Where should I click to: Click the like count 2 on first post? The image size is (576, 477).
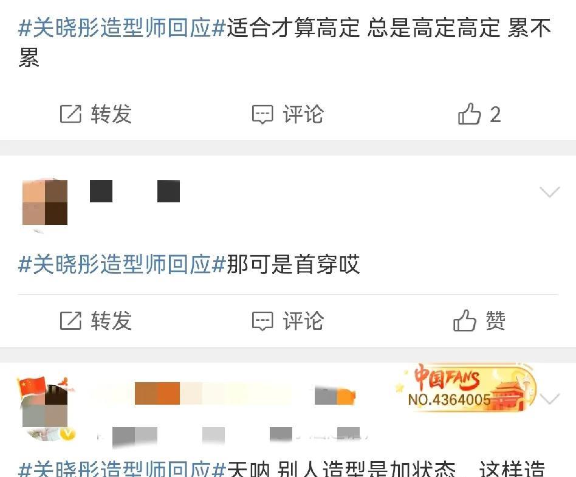496,114
